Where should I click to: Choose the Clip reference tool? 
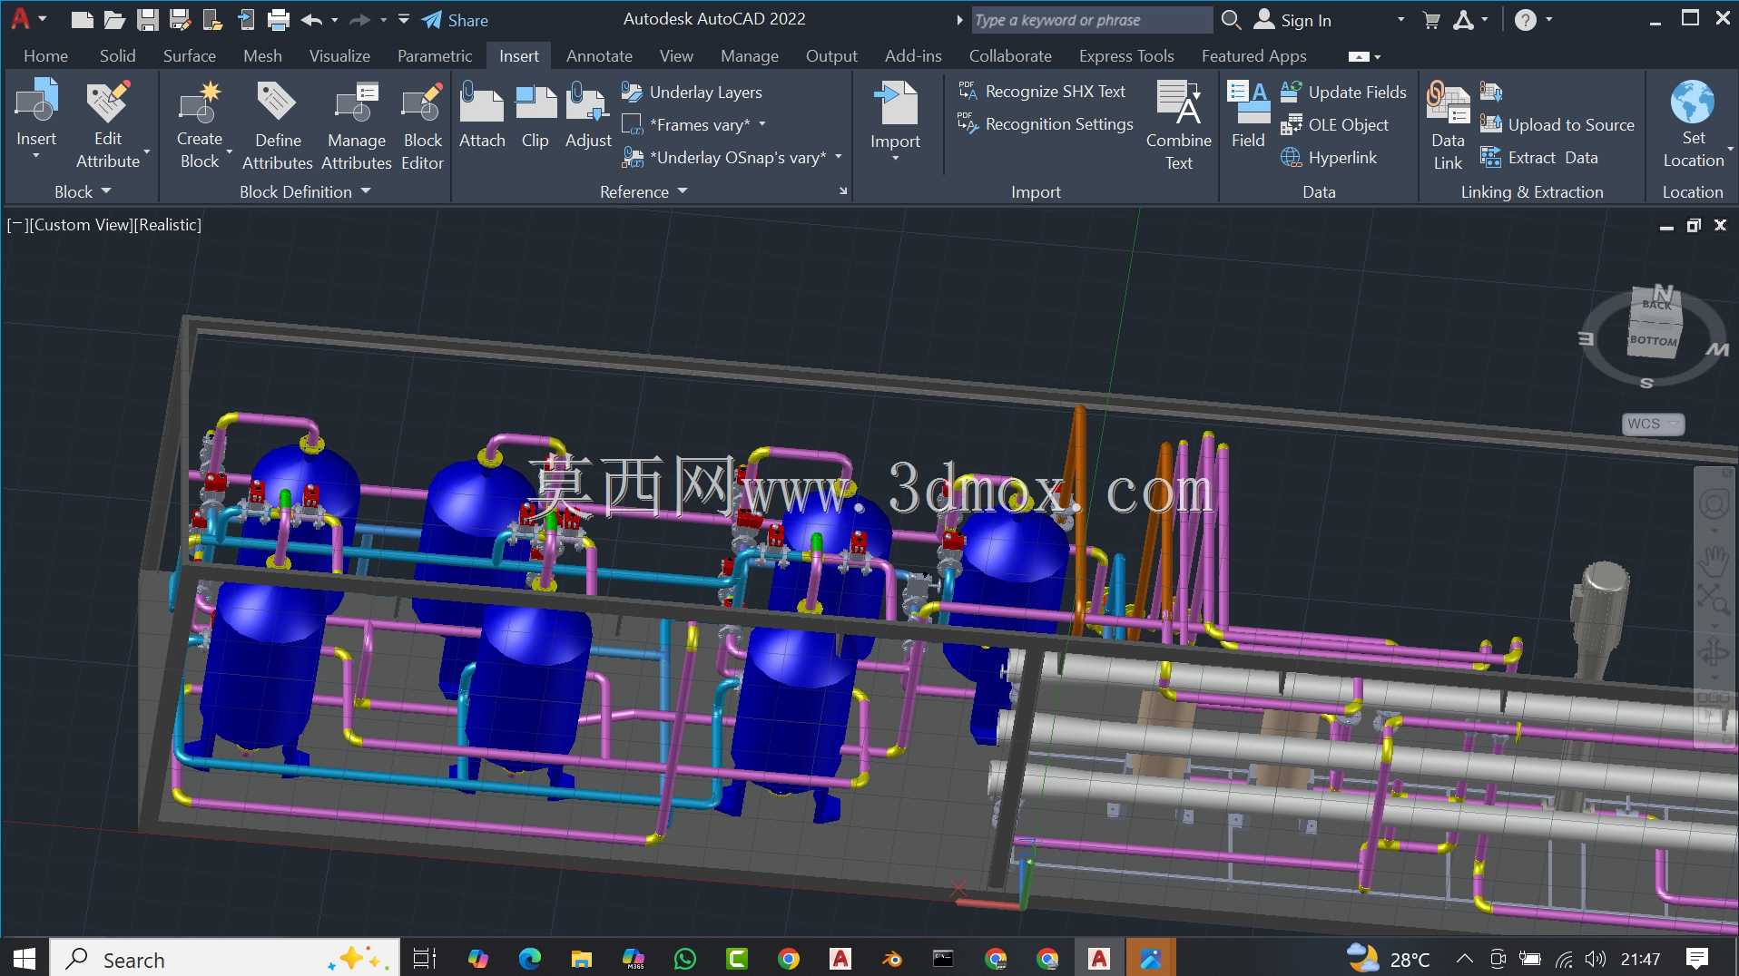tap(535, 114)
